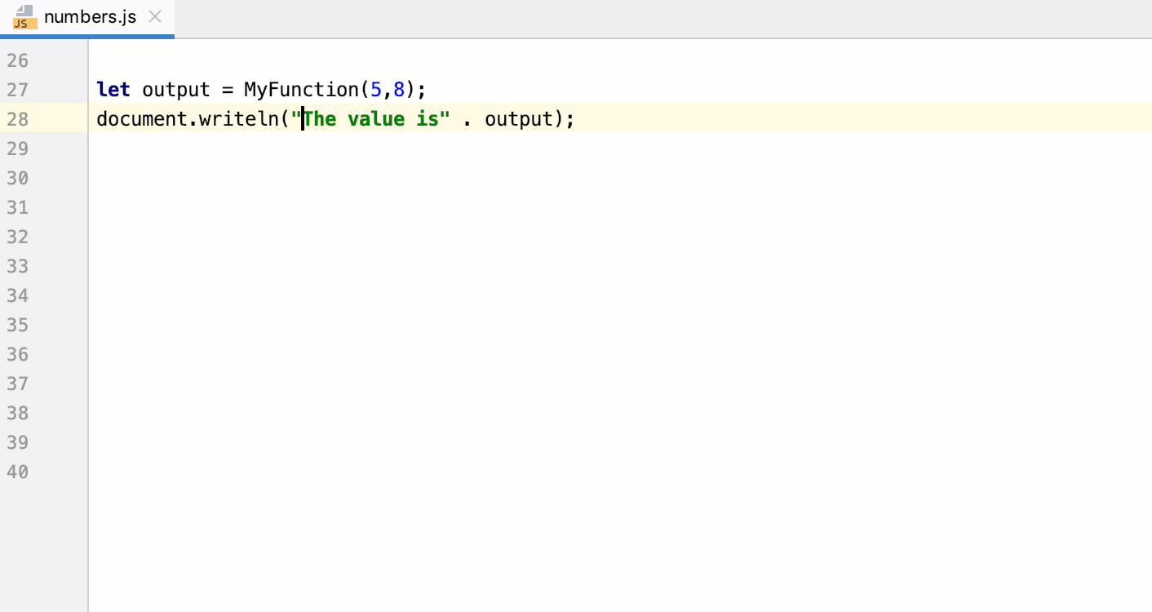Viewport: 1152px width, 612px height.
Task: Click the semicolon ending line 27
Action: click(x=419, y=90)
